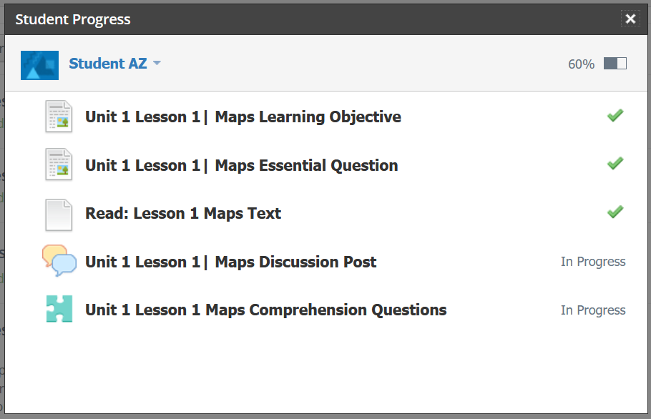
Task: Click the speech bubbles Discussion Post icon
Action: 59,260
